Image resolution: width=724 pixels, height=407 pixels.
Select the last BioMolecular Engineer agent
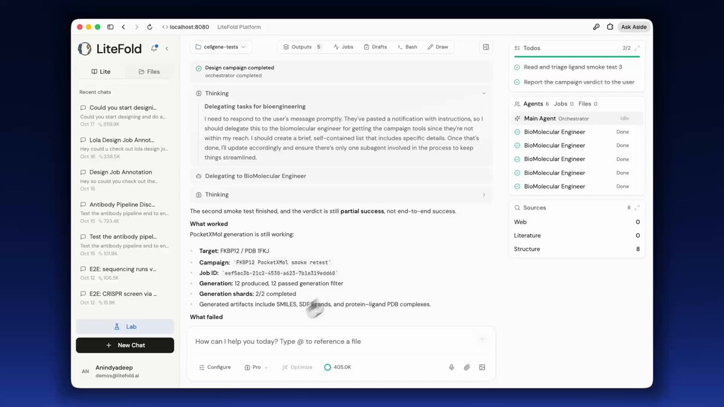coord(577,186)
